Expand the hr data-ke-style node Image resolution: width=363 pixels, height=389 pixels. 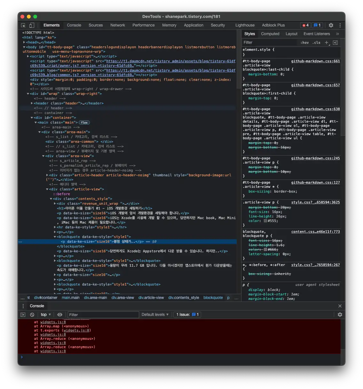(55, 227)
